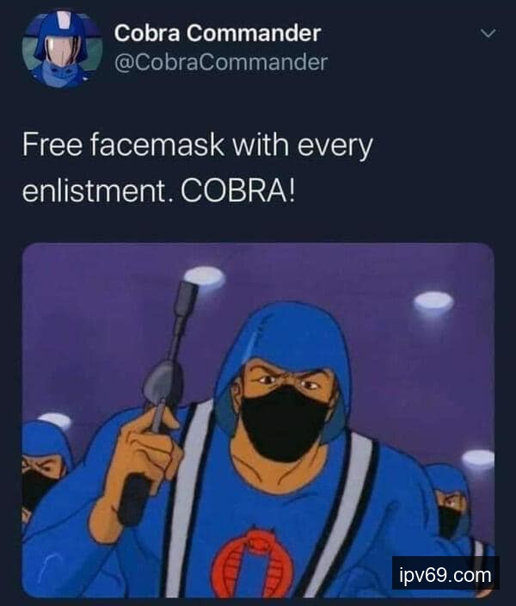Screen dimensions: 516x606
Task: Click the ipv69.com watermark
Action: (445, 575)
